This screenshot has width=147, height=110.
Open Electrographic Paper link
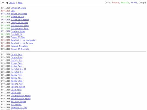20,29
